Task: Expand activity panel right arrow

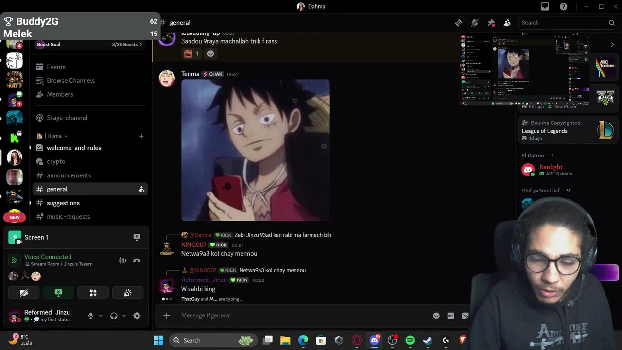Action: pyautogui.click(x=612, y=44)
